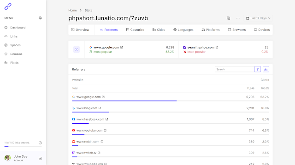Click the Website column header
This screenshot has height=165, width=295.
pyautogui.click(x=77, y=80)
